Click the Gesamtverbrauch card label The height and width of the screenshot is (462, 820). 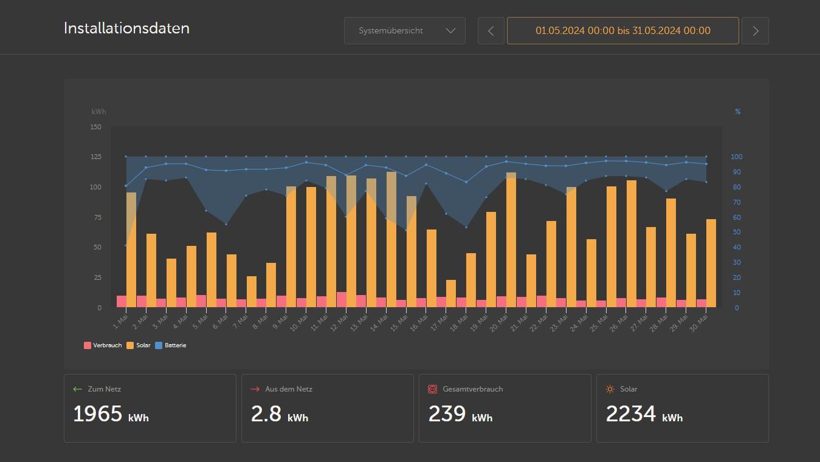473,389
